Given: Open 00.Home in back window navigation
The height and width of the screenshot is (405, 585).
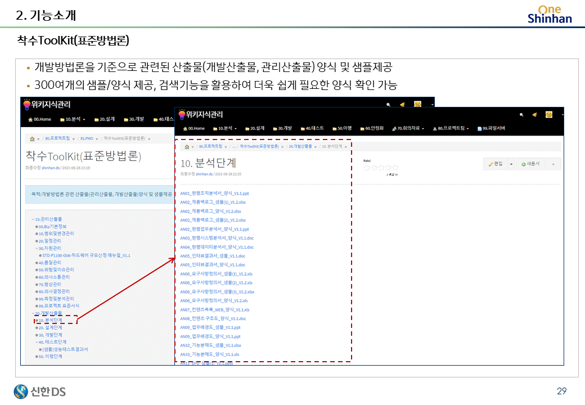Looking at the screenshot, I should 39,119.
